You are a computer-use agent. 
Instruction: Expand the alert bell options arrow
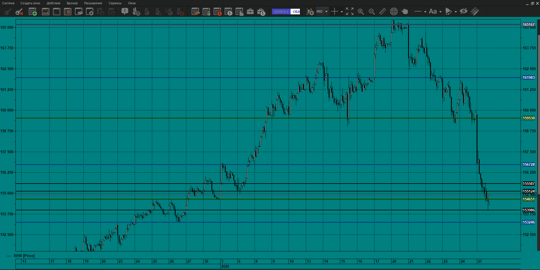click(455, 12)
